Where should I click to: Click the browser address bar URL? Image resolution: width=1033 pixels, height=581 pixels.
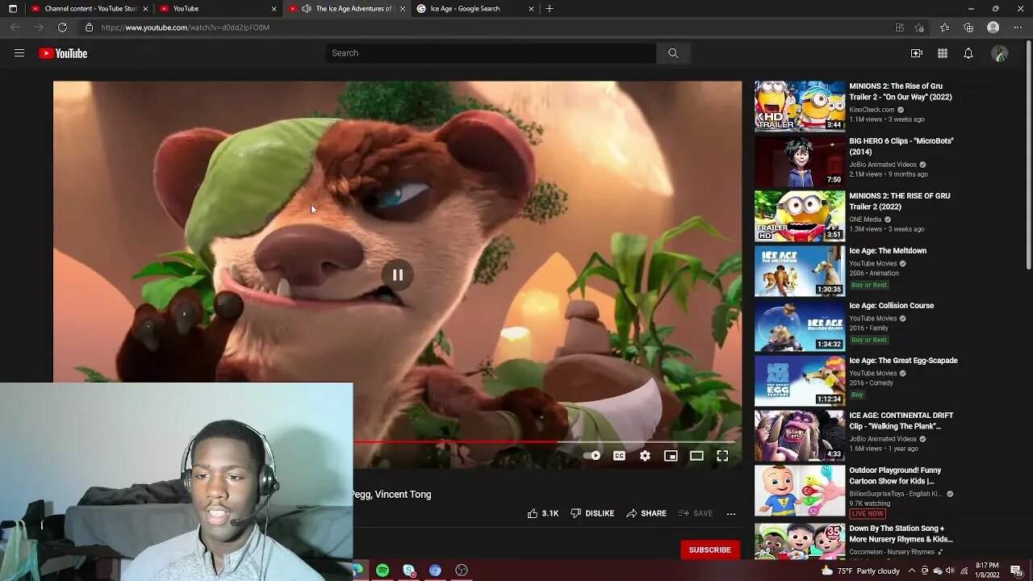(186, 27)
